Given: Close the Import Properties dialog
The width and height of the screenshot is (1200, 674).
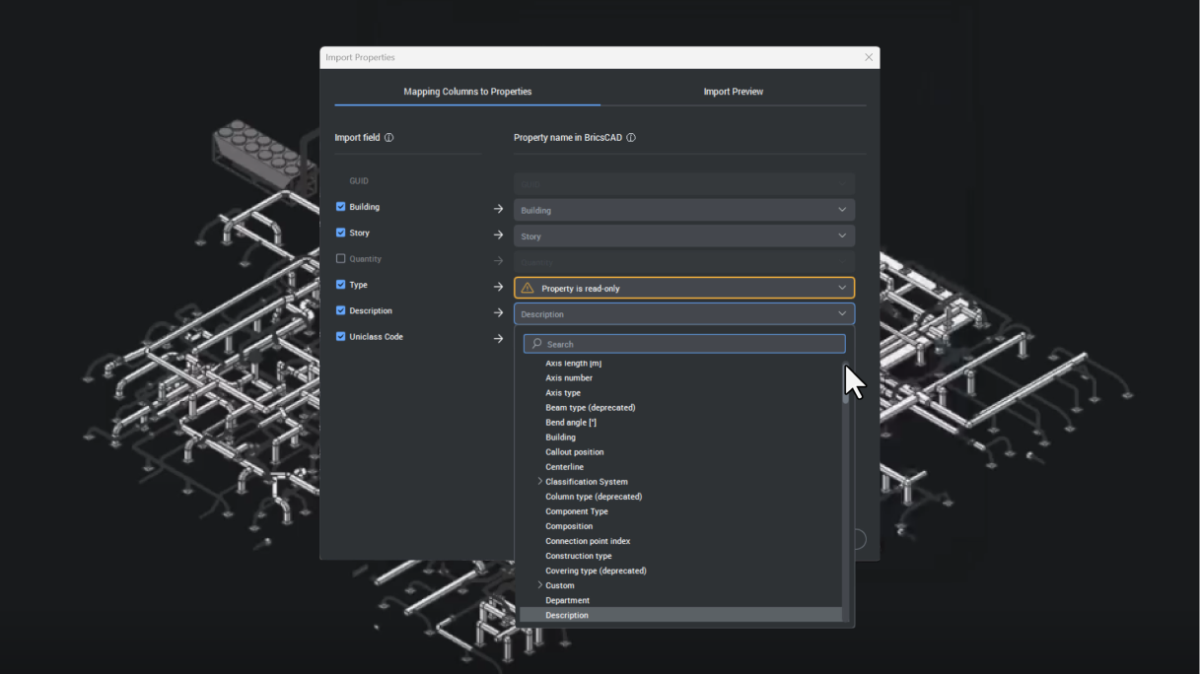Looking at the screenshot, I should [x=869, y=57].
